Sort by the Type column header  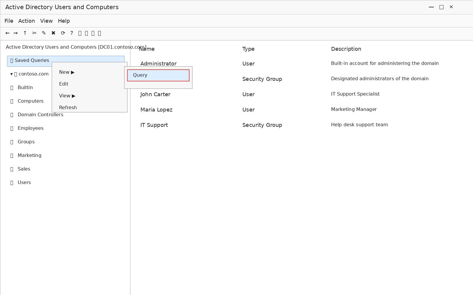[248, 49]
